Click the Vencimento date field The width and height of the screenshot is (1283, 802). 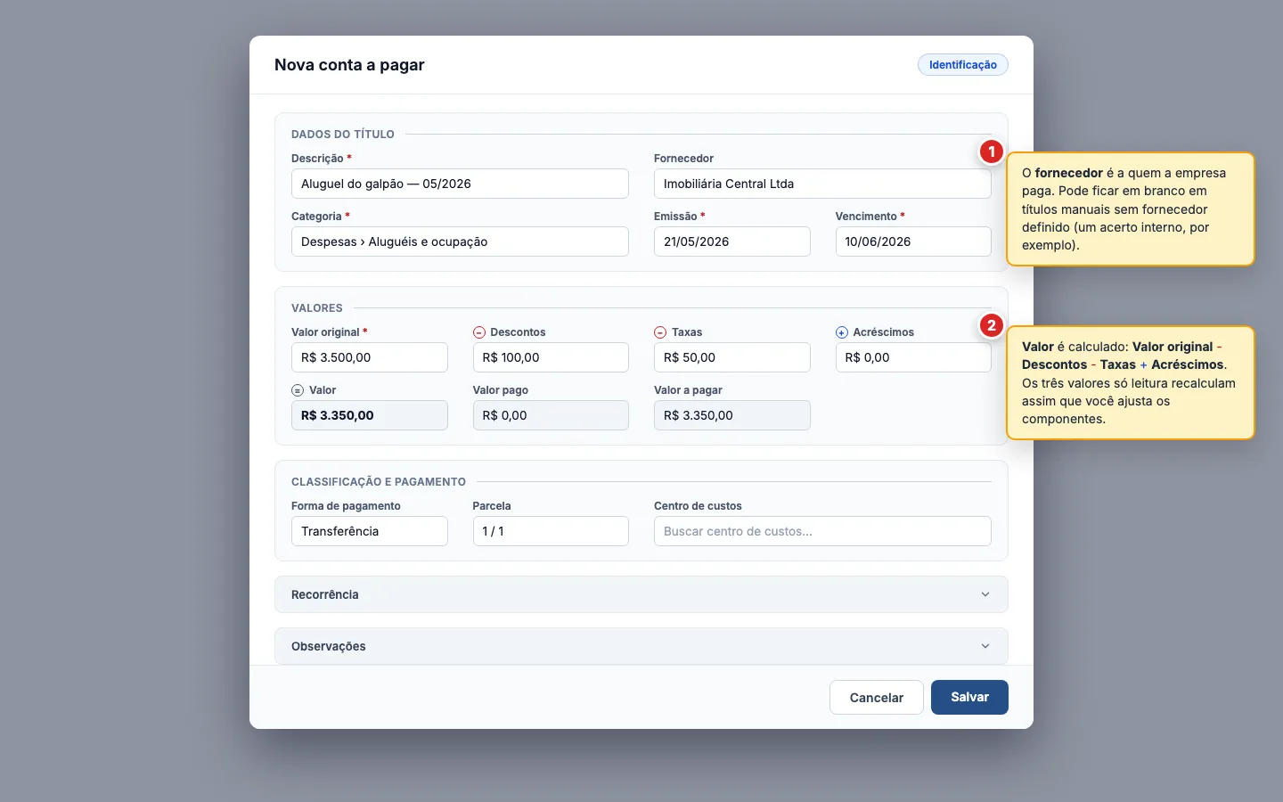[x=913, y=241]
